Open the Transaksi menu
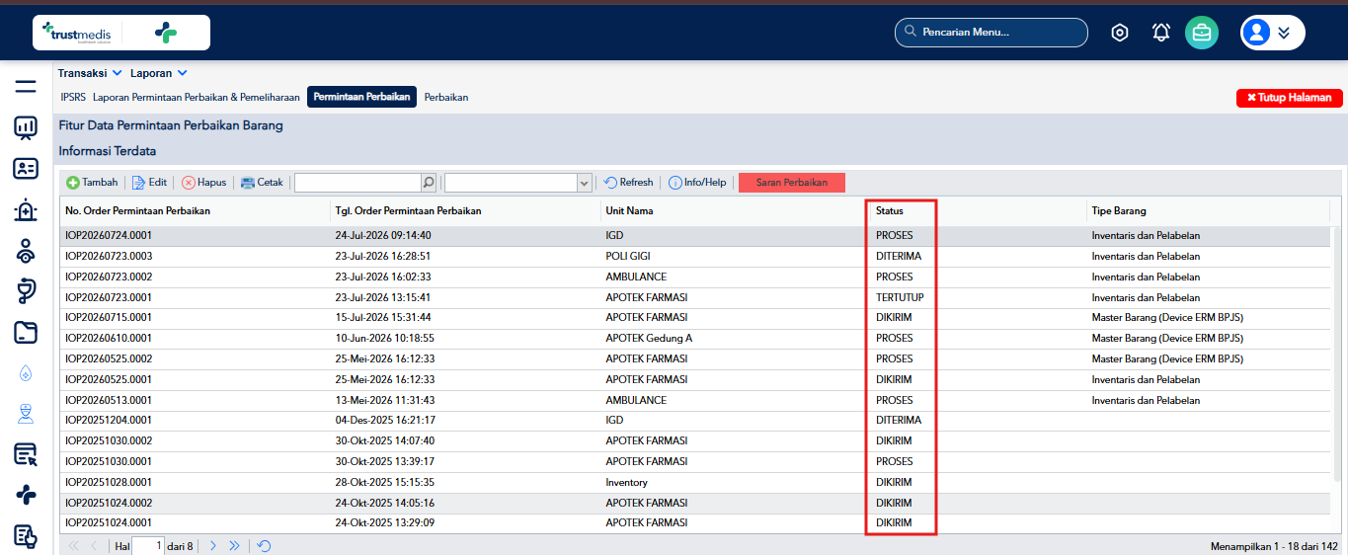 pyautogui.click(x=90, y=73)
